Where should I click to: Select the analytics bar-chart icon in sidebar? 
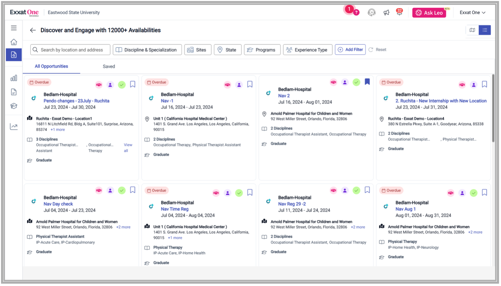click(13, 78)
